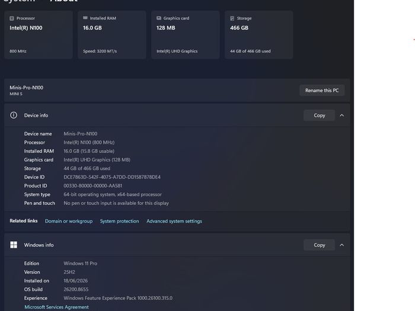The height and width of the screenshot is (311, 415).
Task: Click 800 MHz text in Processor card
Action: click(x=18, y=52)
